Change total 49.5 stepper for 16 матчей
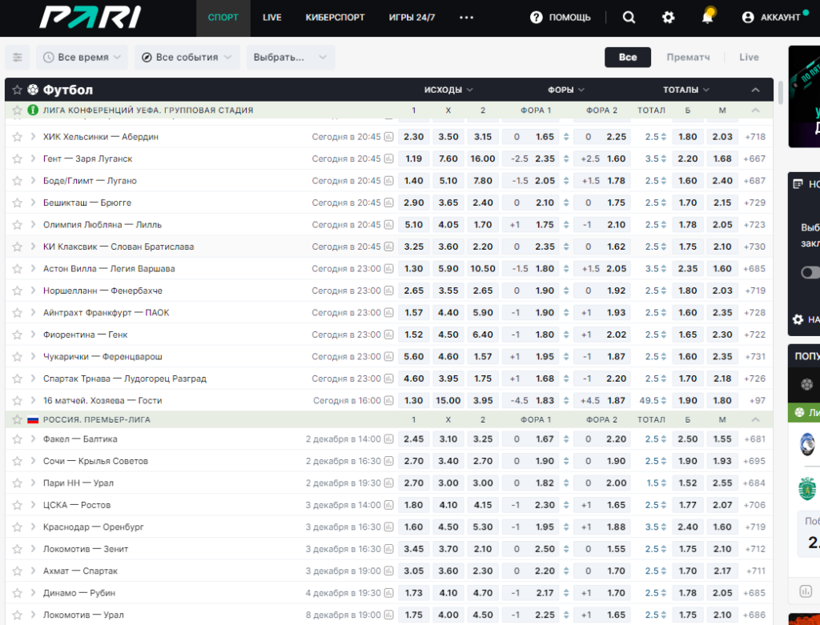The image size is (820, 625). click(x=664, y=401)
